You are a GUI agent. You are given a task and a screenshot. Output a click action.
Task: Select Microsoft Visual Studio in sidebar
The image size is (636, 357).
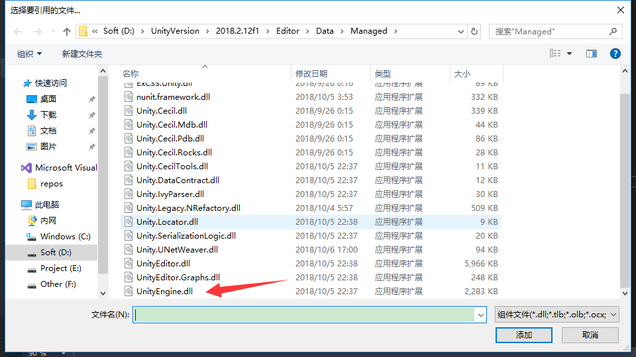coord(59,167)
